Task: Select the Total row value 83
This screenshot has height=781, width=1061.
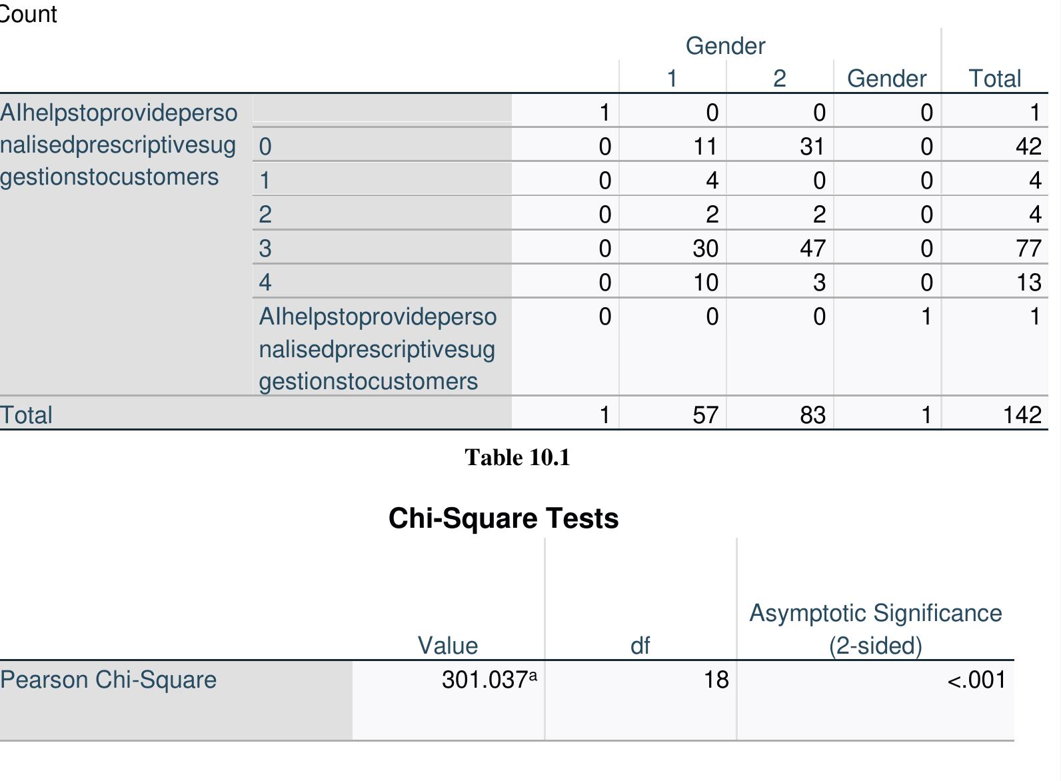Action: 812,415
